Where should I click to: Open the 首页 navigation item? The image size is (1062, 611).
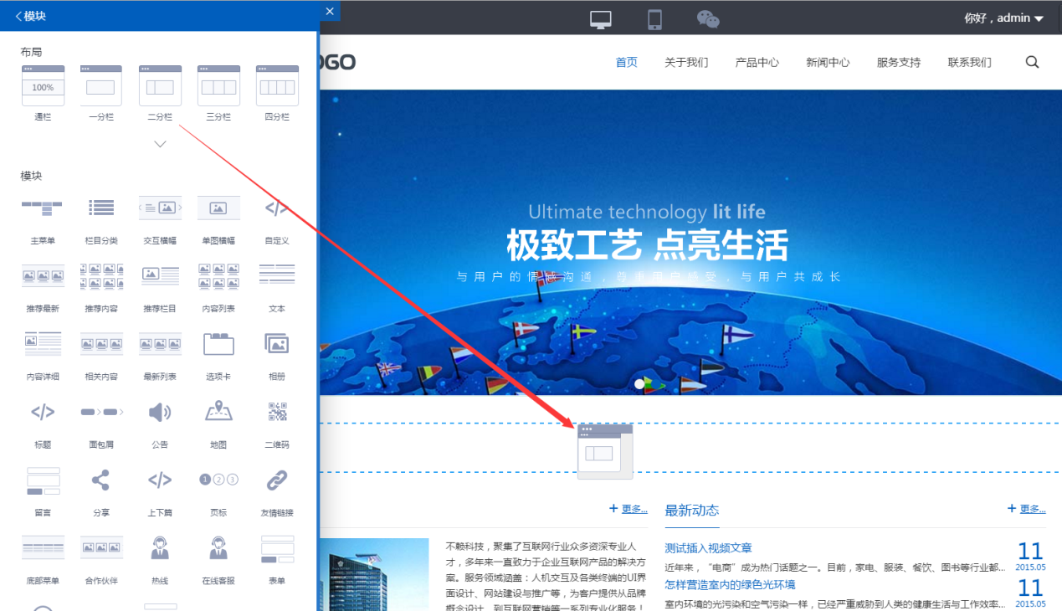pyautogui.click(x=627, y=62)
